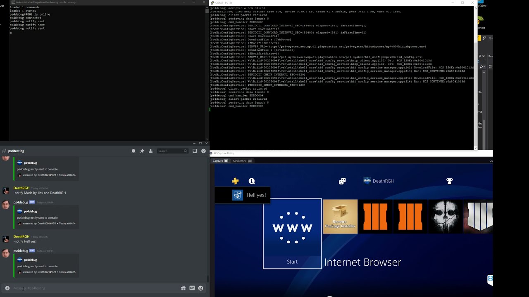Screen dimensions: 529x297
Task: Click the Discord Search field
Action: 173,151
